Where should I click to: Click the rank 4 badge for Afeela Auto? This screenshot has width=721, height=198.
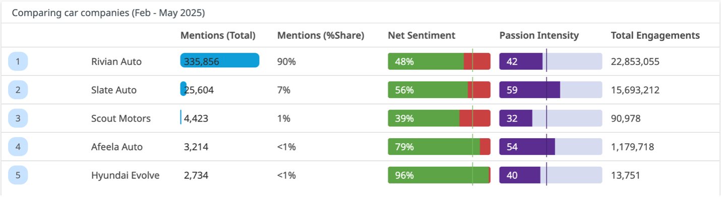click(18, 147)
